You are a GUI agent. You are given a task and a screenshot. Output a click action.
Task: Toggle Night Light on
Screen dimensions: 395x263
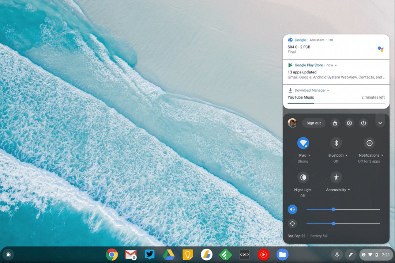[x=303, y=177]
